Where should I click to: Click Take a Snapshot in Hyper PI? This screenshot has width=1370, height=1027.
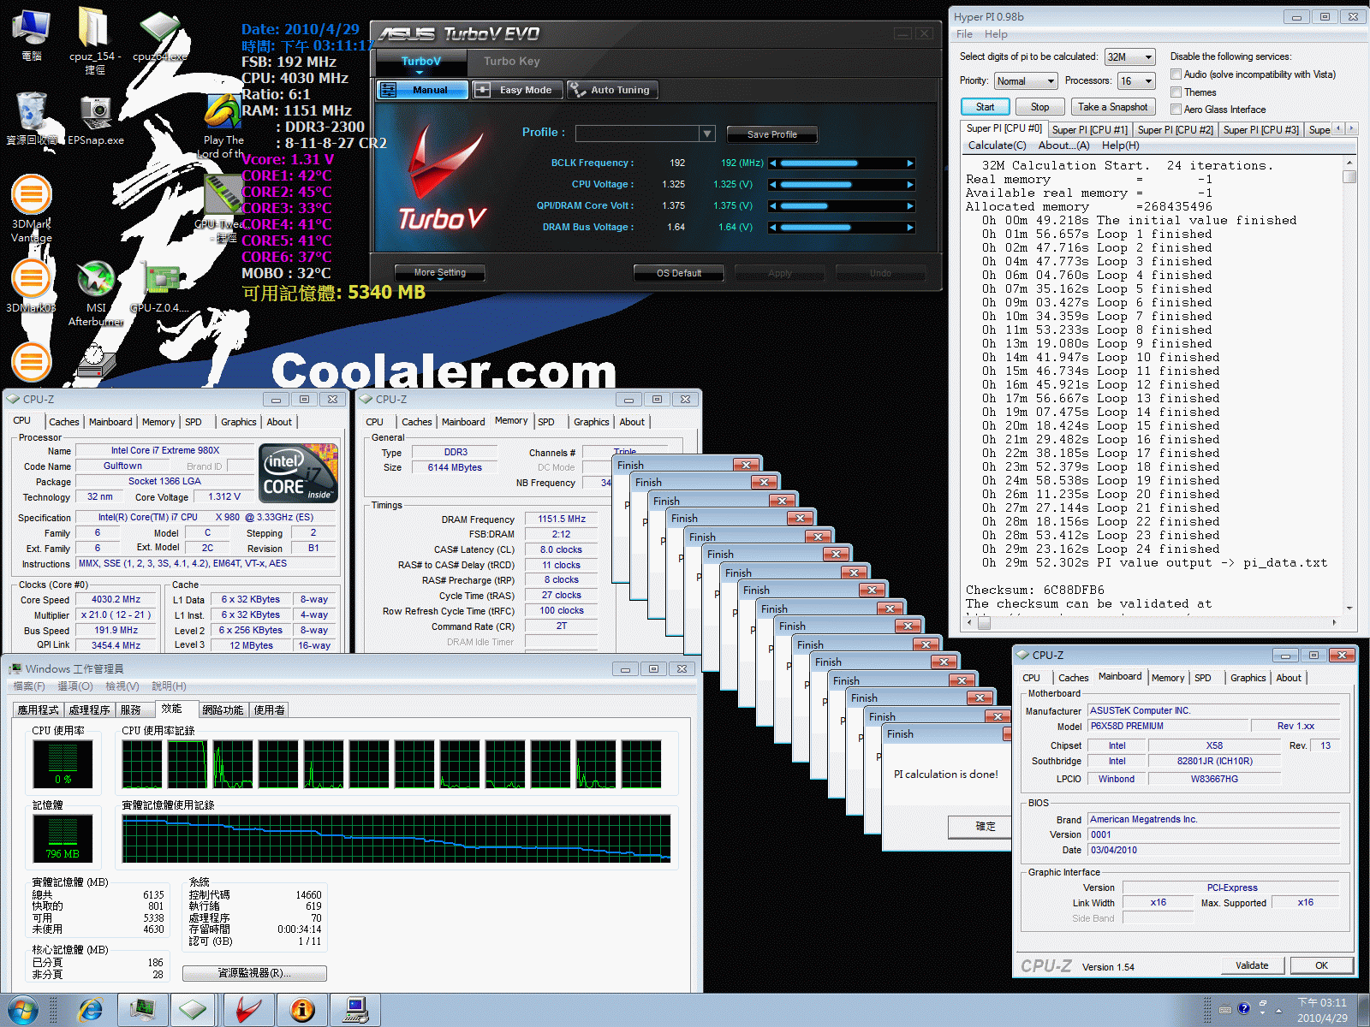coord(1112,107)
